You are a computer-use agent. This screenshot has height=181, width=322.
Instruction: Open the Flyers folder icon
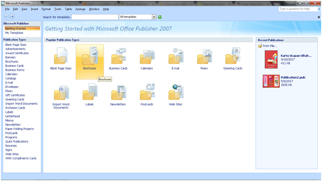tap(204, 56)
